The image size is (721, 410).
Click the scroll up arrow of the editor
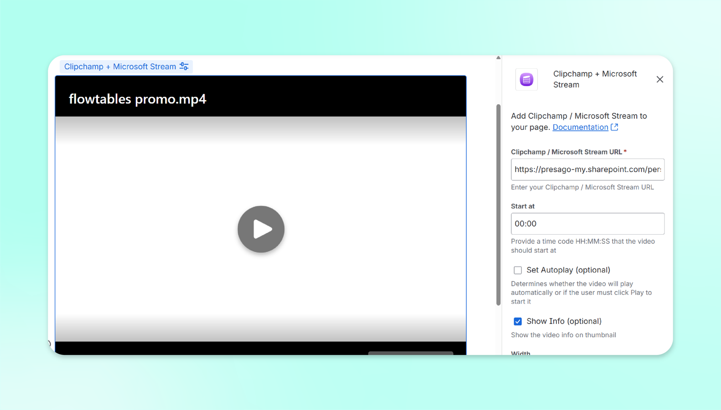click(498, 58)
